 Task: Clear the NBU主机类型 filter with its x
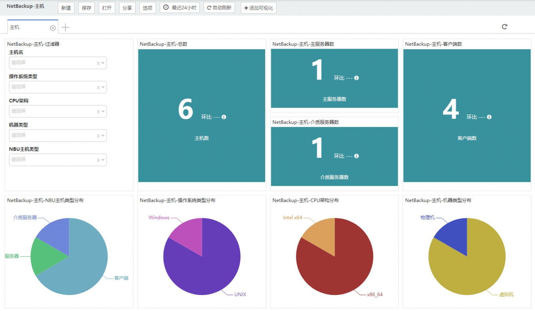98,160
